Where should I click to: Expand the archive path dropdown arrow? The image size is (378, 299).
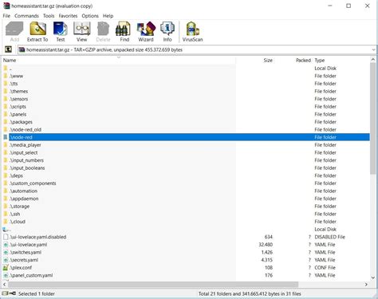373,49
